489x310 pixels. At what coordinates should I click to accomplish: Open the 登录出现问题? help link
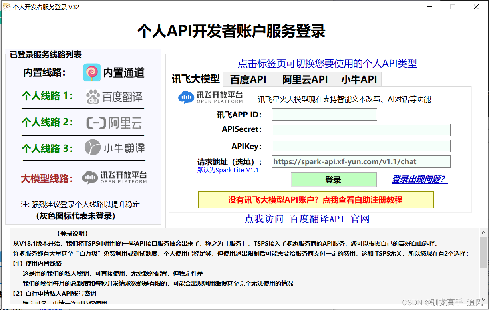coord(419,179)
